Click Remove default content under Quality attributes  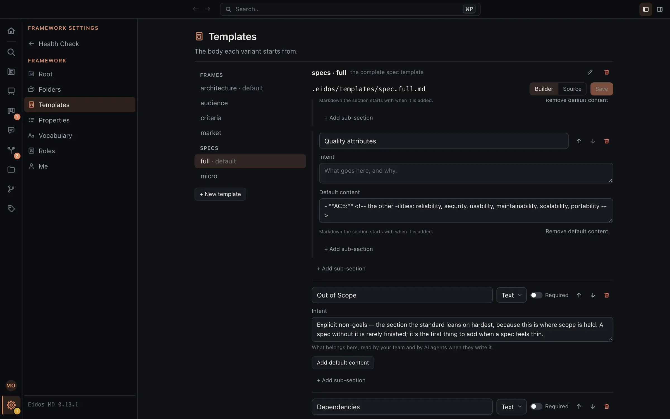577,232
